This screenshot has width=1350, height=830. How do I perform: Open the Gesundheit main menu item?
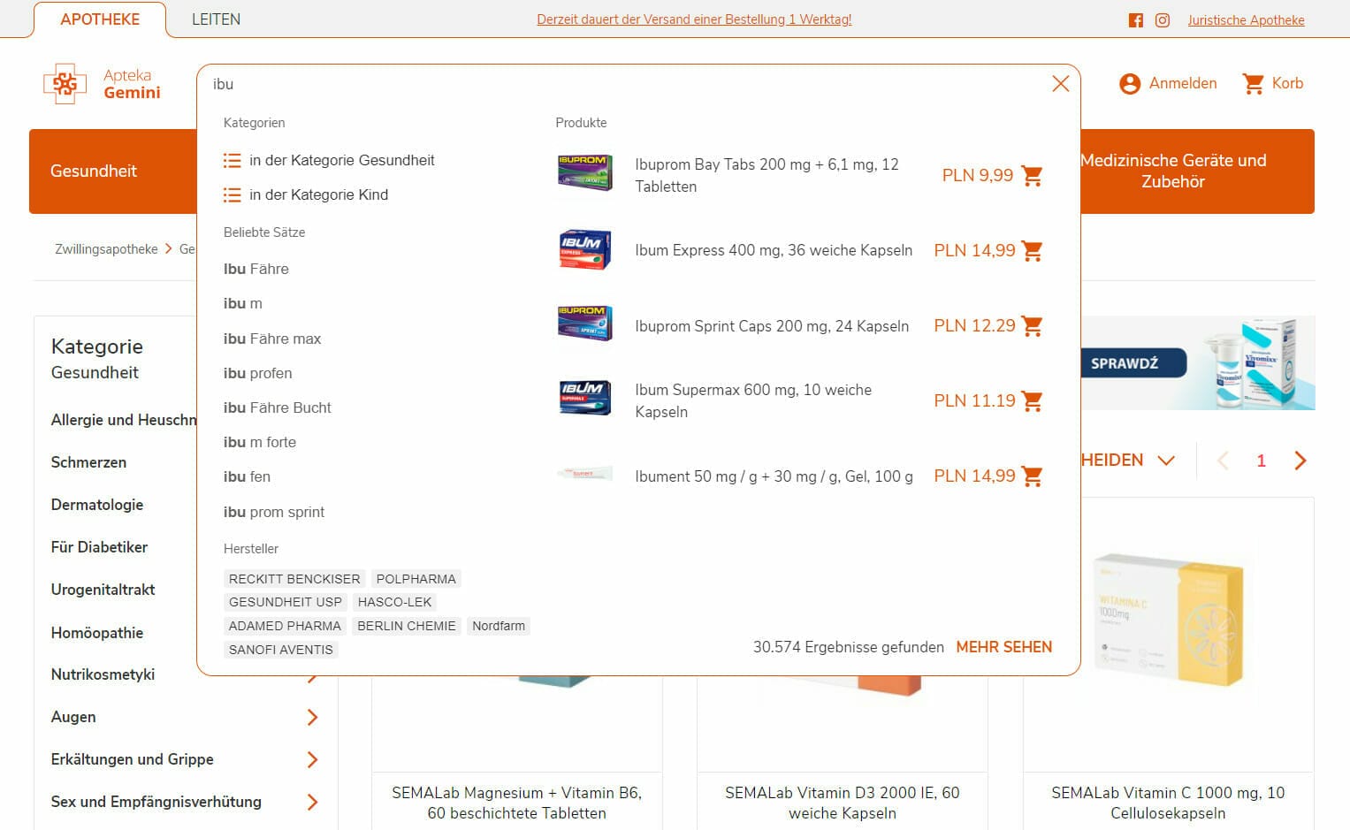94,171
